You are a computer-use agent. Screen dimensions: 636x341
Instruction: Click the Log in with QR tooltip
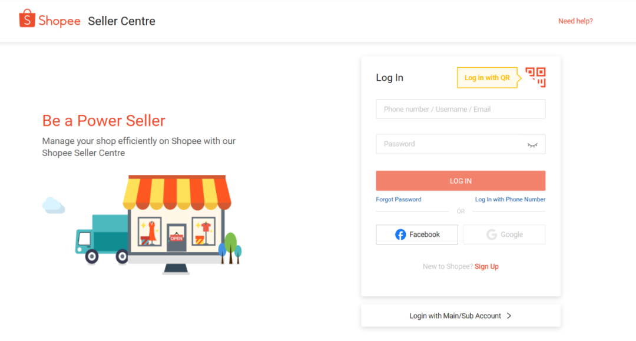click(487, 77)
